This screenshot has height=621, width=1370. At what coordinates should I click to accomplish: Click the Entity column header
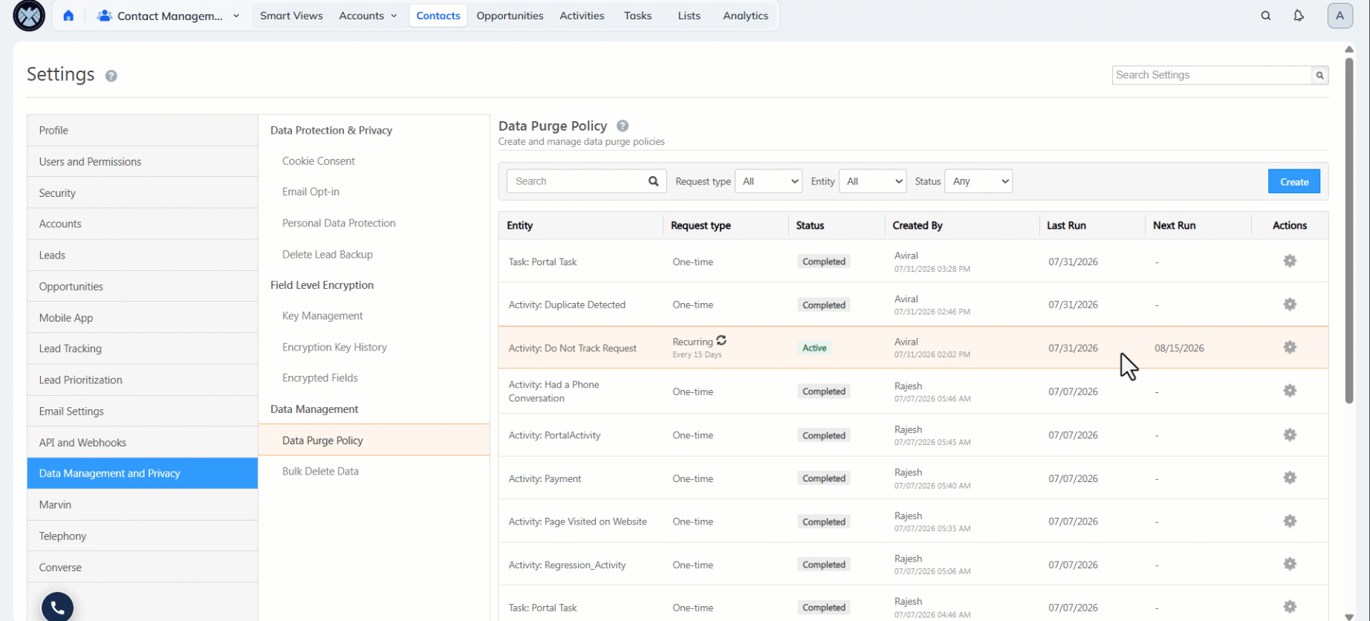click(x=519, y=225)
